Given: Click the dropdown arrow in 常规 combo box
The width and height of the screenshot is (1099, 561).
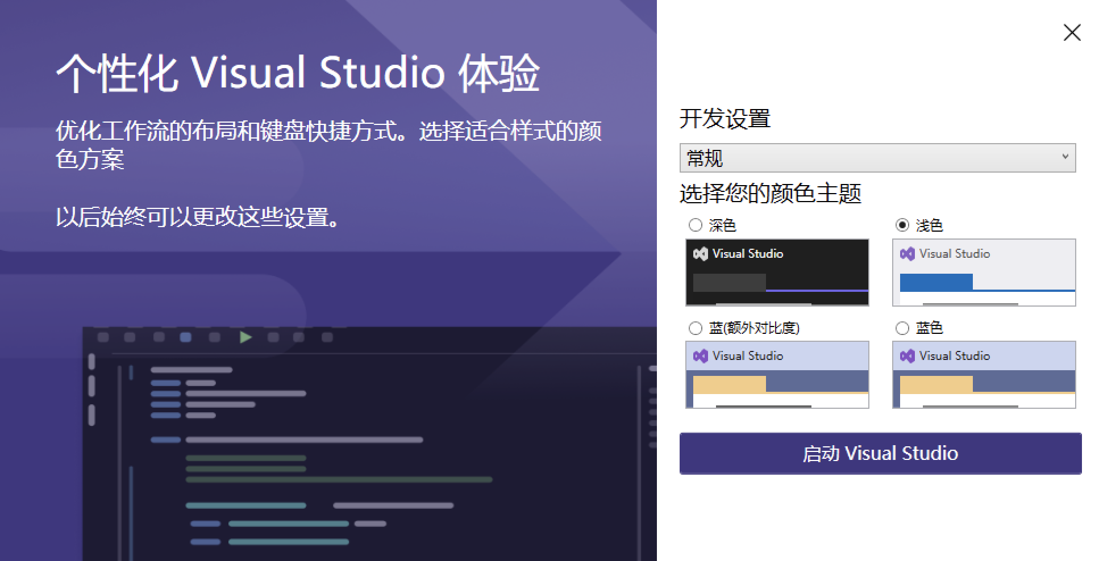Looking at the screenshot, I should pyautogui.click(x=1065, y=157).
